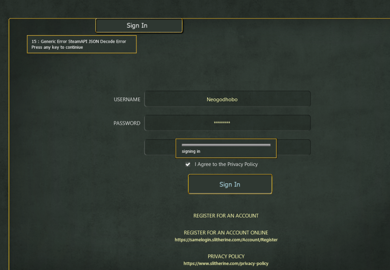The width and height of the screenshot is (390, 270).
Task: Click the PASSWORD label text
Action: coord(127,123)
